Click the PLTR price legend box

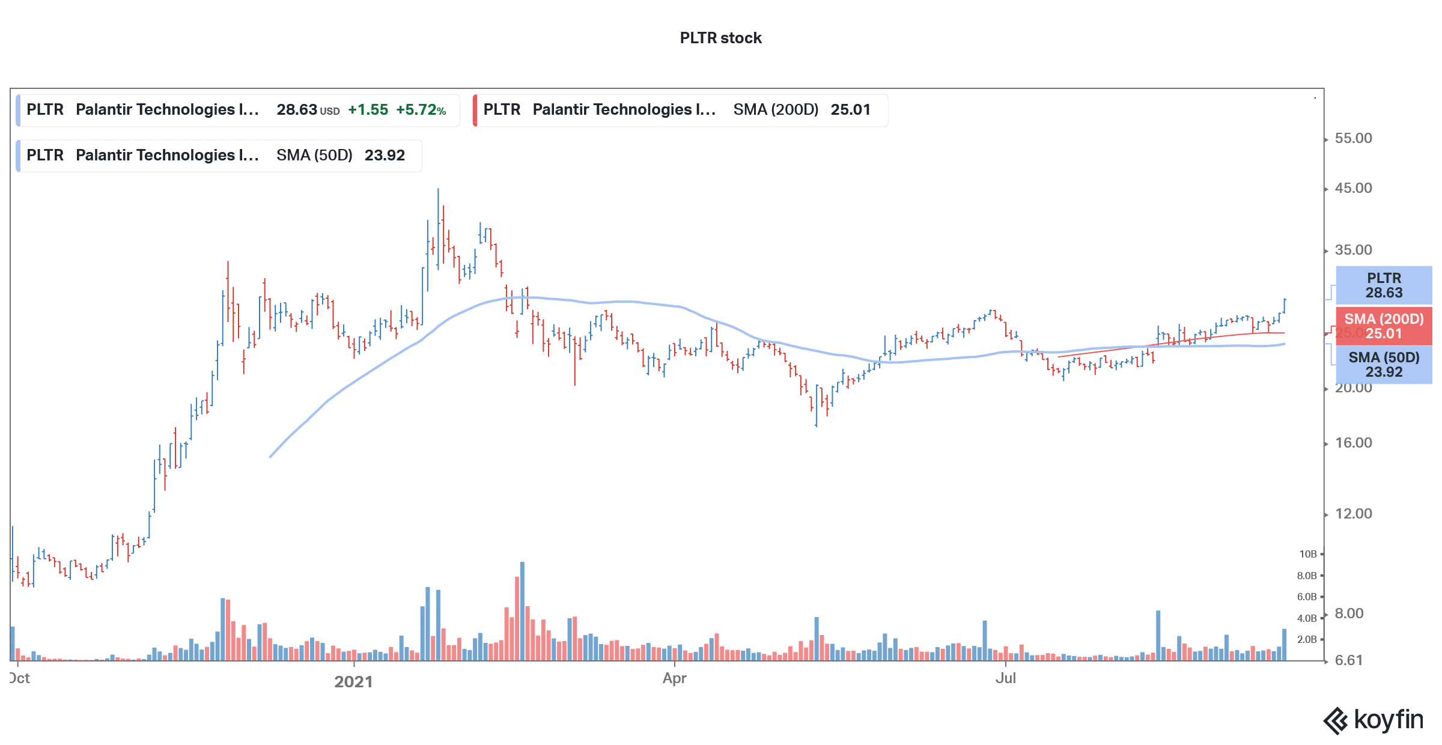(x=238, y=110)
